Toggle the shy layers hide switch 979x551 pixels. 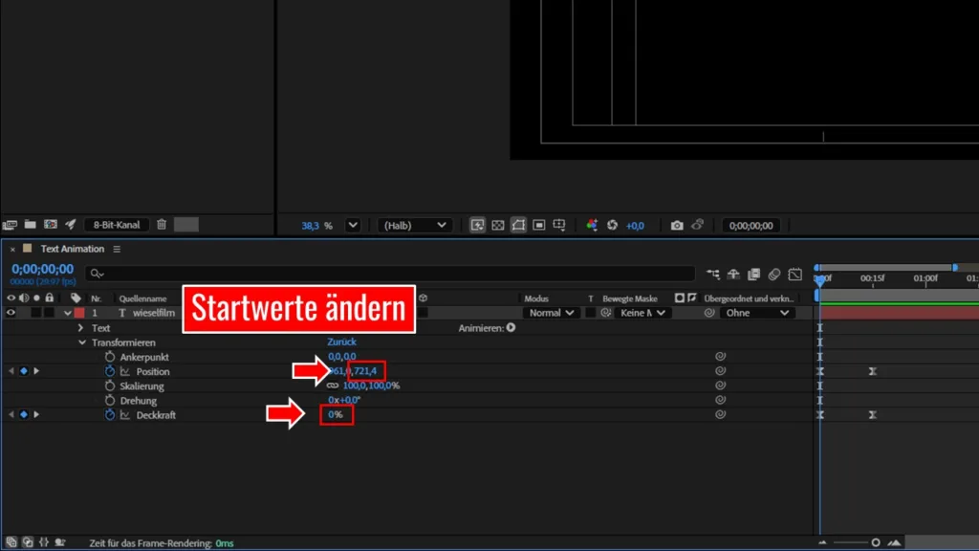pyautogui.click(x=733, y=275)
